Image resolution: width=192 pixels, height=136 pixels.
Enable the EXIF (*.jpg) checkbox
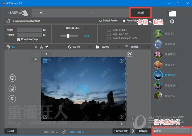click(x=109, y=30)
